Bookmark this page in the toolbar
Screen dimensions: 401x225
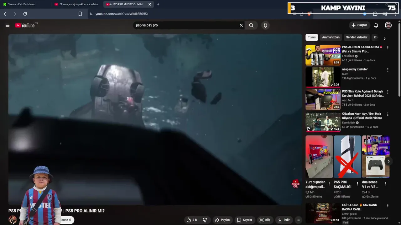(80, 14)
